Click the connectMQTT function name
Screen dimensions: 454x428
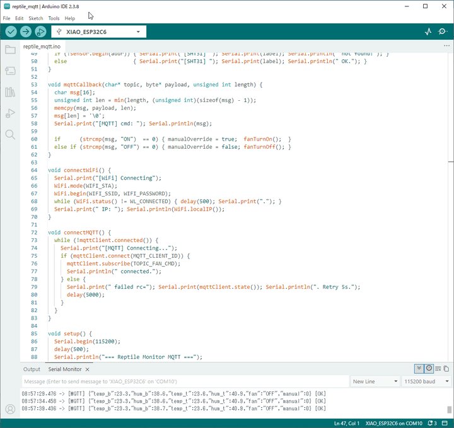click(x=81, y=233)
